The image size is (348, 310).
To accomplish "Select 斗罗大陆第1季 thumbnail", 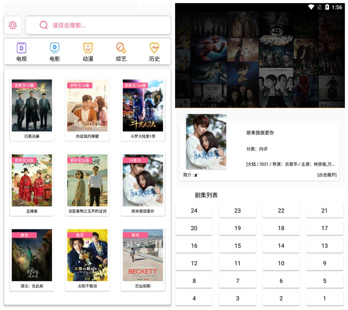I will tap(143, 106).
